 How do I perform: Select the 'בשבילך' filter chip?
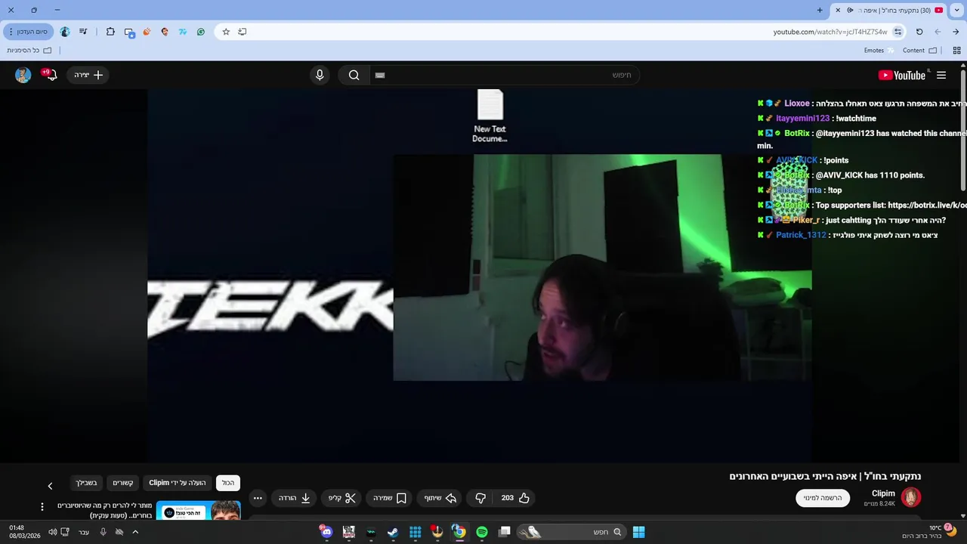coord(86,483)
